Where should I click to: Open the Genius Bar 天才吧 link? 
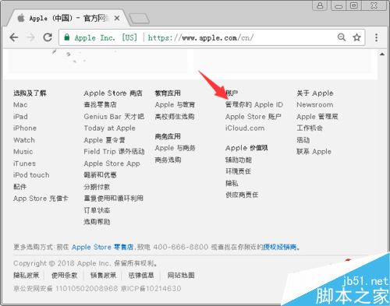(x=114, y=117)
